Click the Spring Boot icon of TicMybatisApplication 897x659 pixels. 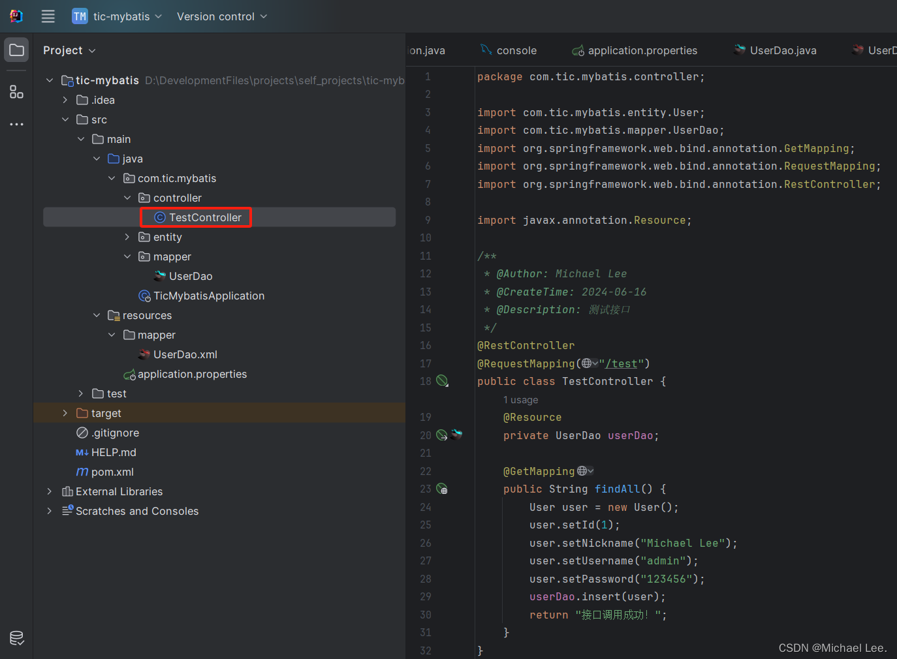145,296
